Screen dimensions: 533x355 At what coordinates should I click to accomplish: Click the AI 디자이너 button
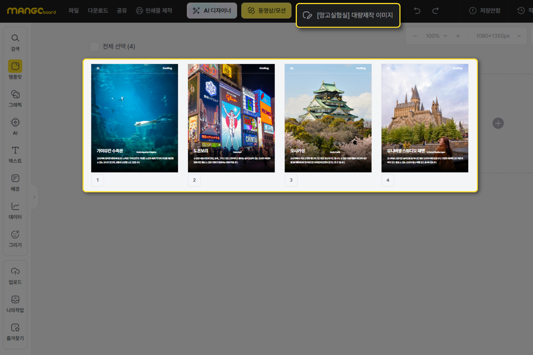pyautogui.click(x=212, y=11)
